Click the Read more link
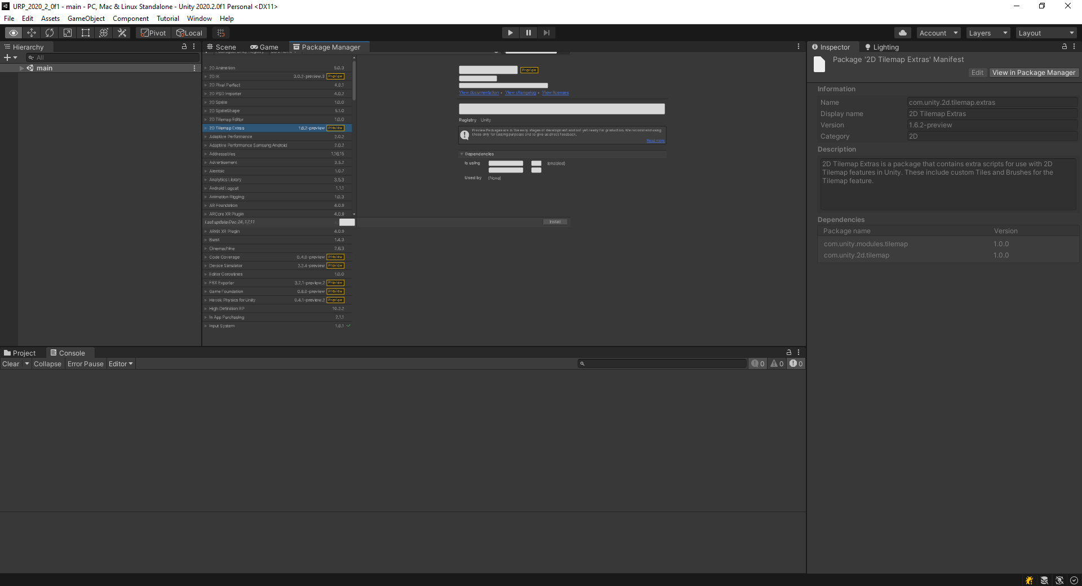Image resolution: width=1082 pixels, height=586 pixels. click(x=655, y=141)
